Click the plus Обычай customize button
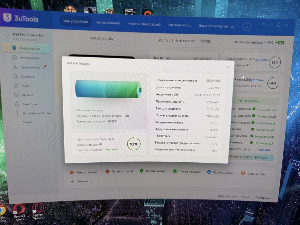Viewport: 300px width, 225px height. tap(79, 181)
